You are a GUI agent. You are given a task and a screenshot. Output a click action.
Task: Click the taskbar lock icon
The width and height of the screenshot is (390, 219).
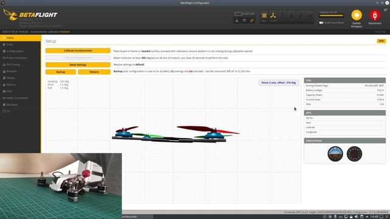[x=351, y=217]
